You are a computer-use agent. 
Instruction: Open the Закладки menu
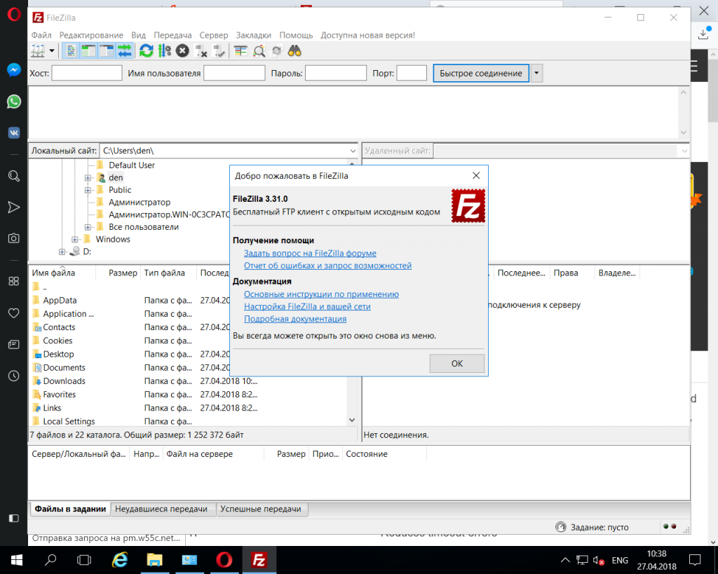(x=253, y=35)
